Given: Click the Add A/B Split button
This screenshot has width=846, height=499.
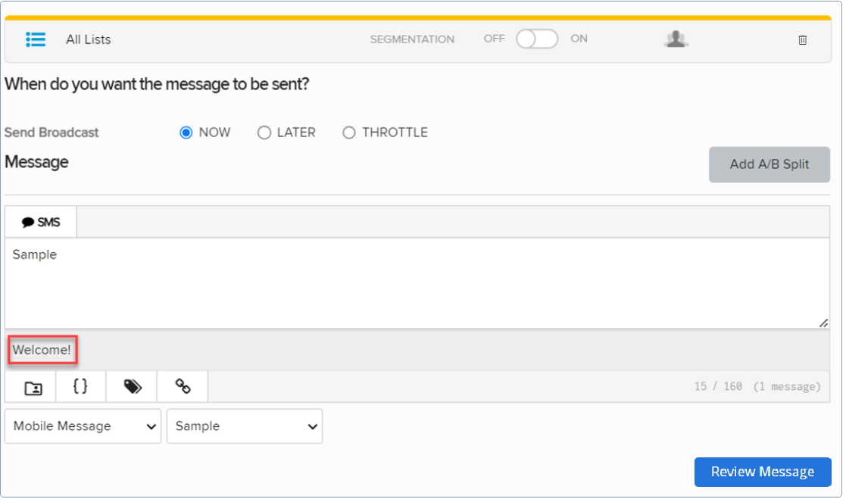Looking at the screenshot, I should pyautogui.click(x=770, y=164).
